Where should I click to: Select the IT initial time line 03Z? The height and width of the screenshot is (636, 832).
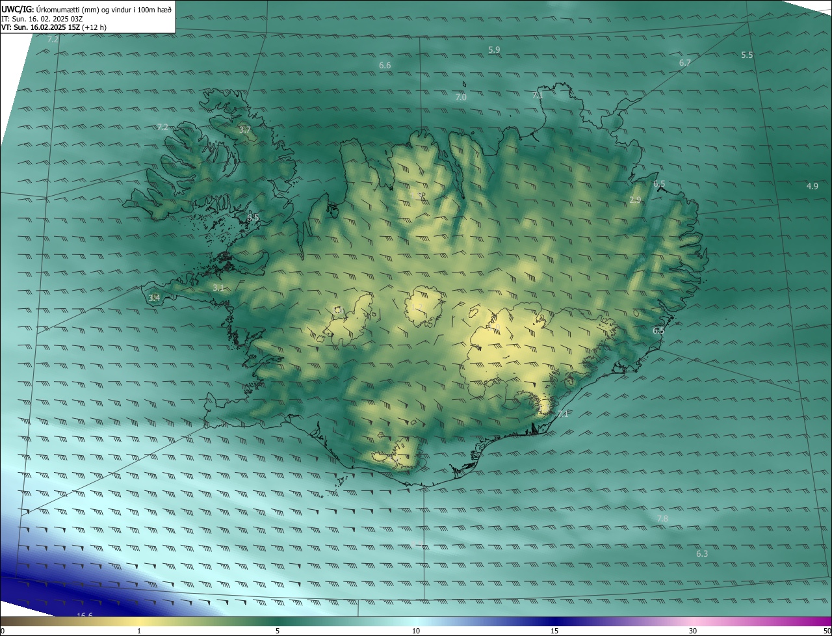point(42,19)
